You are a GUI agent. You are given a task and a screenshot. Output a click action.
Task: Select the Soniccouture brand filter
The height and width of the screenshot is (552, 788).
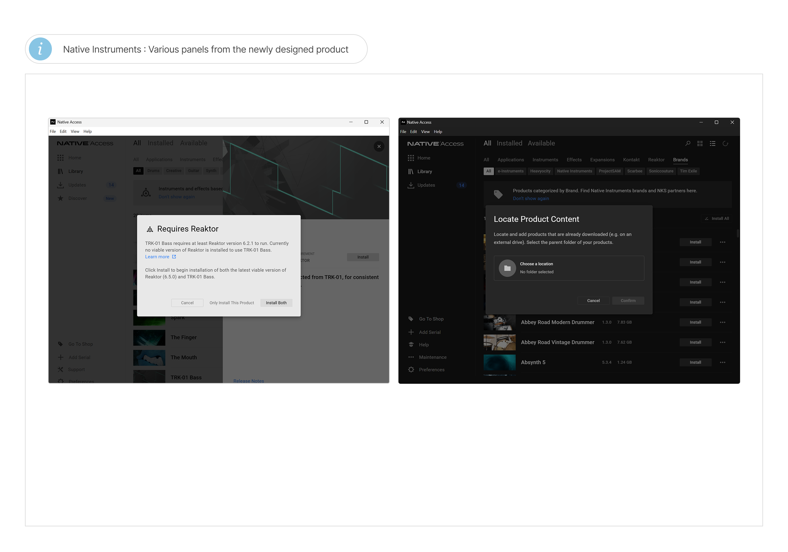click(x=661, y=171)
